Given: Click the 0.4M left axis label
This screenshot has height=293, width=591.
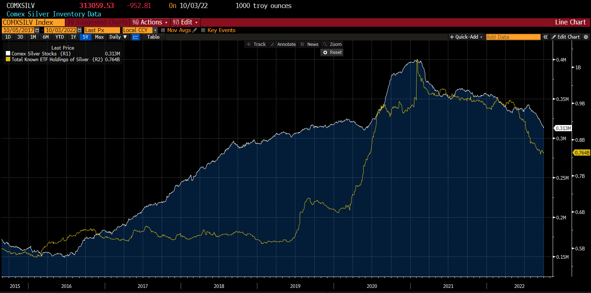Looking at the screenshot, I should (561, 60).
